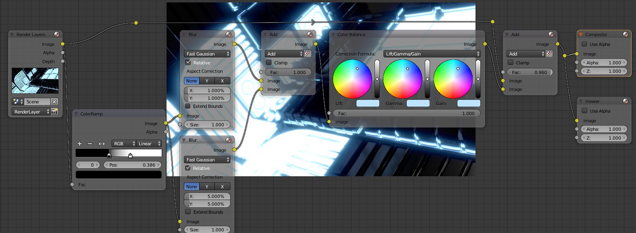Click the ColorRamp stop color bar

click(x=119, y=175)
